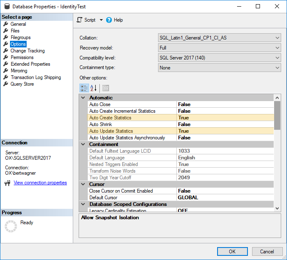Select Close Cursor on Commit Enabled value
This screenshot has height=260, width=287.
(225, 191)
